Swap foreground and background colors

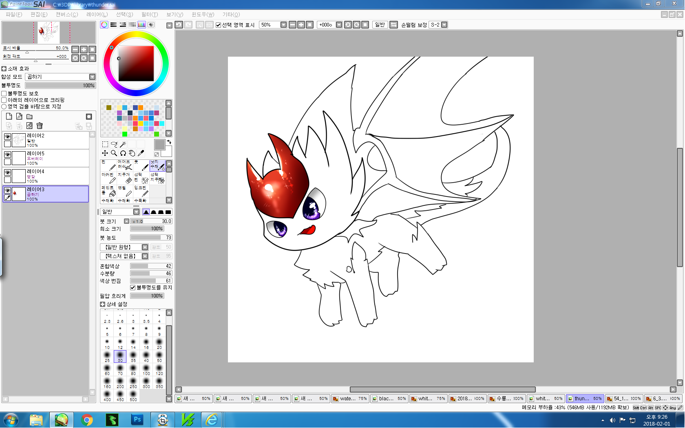(169, 142)
